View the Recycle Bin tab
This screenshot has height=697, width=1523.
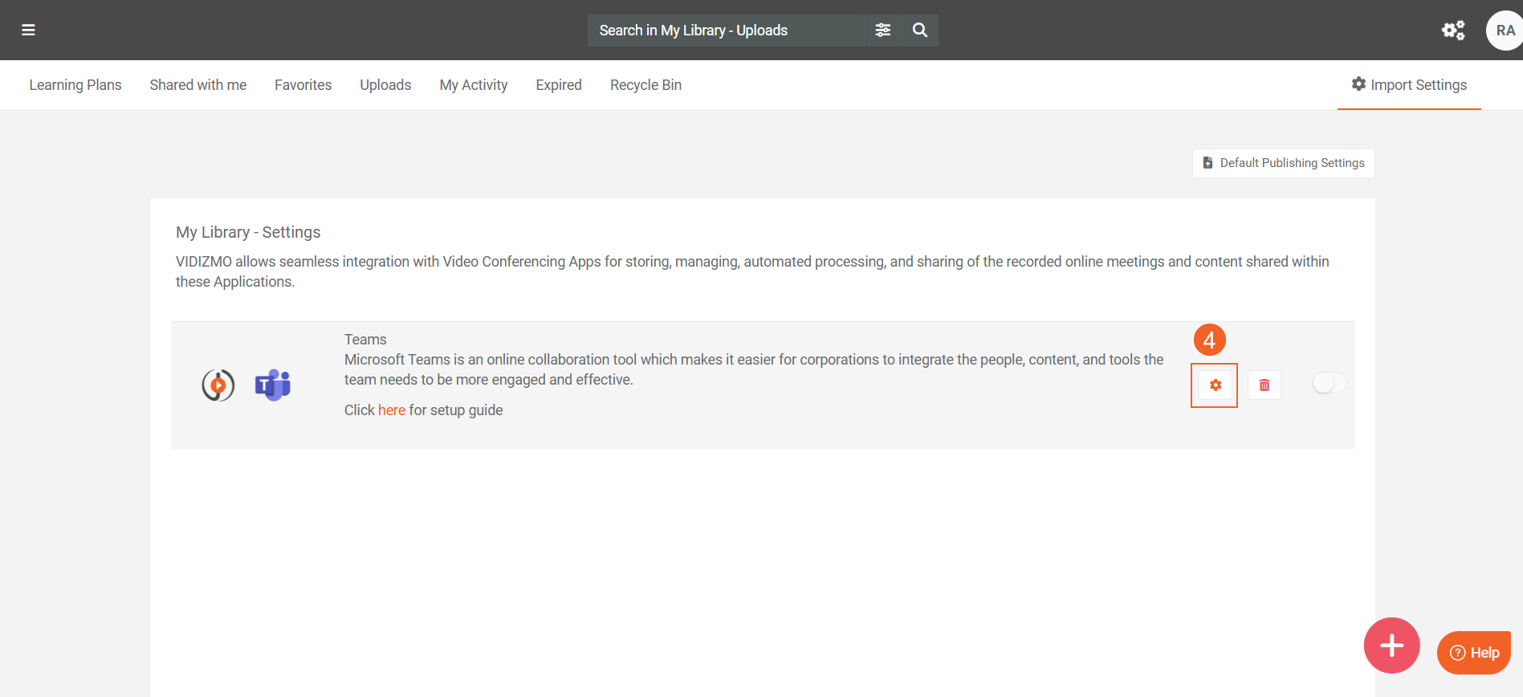point(645,85)
